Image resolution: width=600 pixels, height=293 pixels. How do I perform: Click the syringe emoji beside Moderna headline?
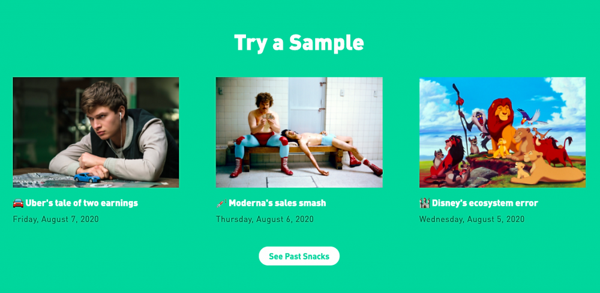tap(221, 203)
